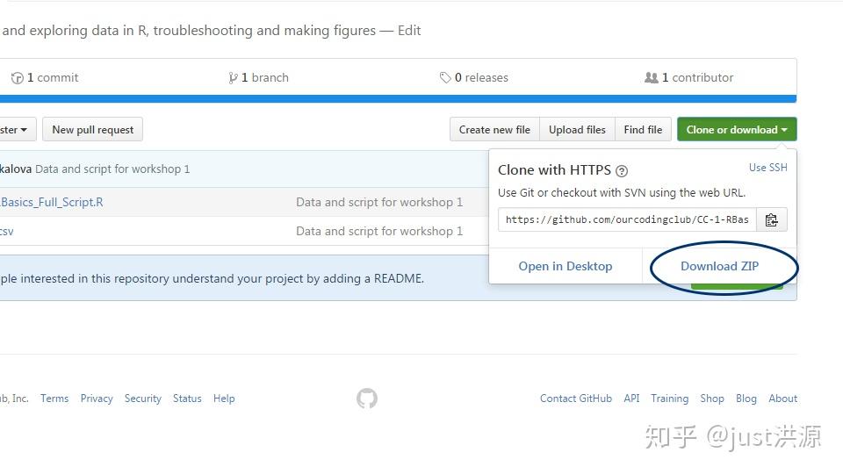Click the releases tag icon
The image size is (843, 474).
click(445, 78)
